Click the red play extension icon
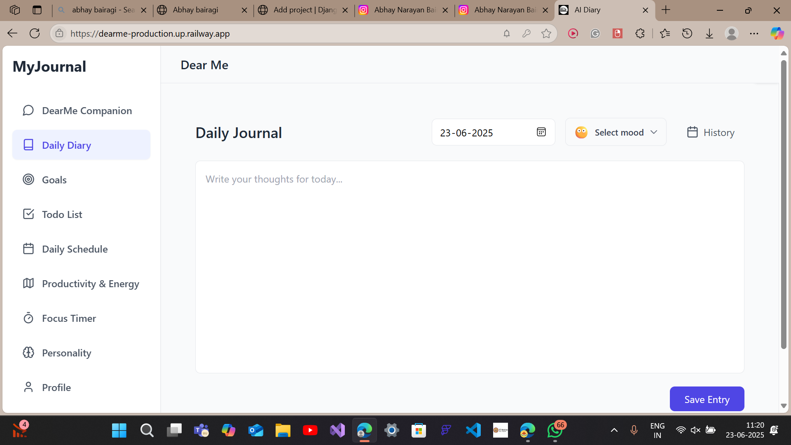This screenshot has height=445, width=791. [x=573, y=33]
